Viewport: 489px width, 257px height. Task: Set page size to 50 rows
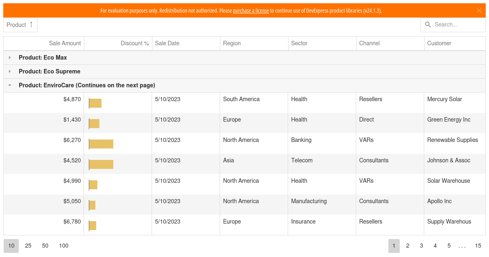coord(45,246)
